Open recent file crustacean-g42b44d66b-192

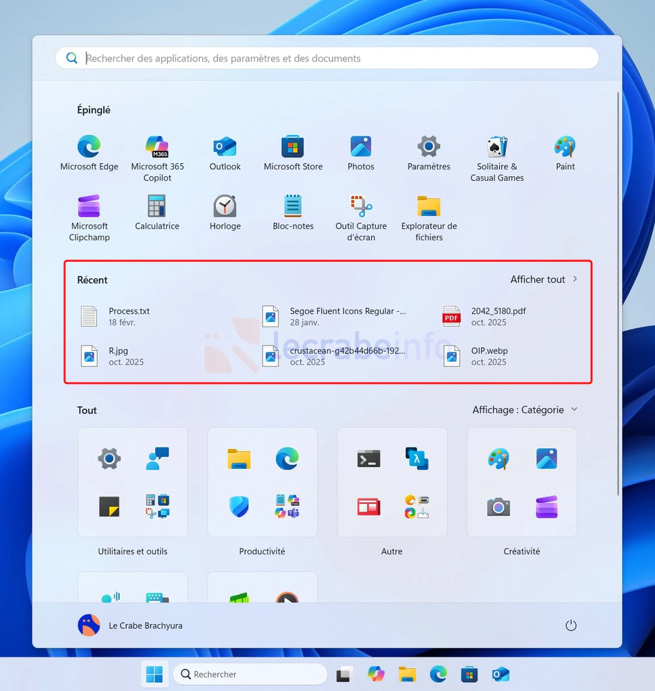coord(333,356)
